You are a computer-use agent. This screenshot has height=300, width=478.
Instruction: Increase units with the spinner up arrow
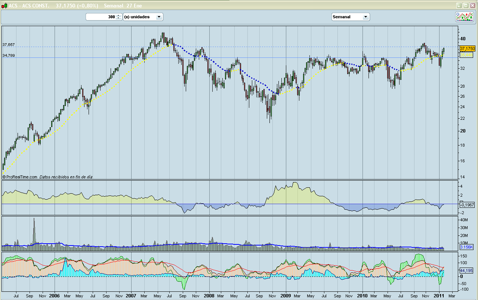119,15
